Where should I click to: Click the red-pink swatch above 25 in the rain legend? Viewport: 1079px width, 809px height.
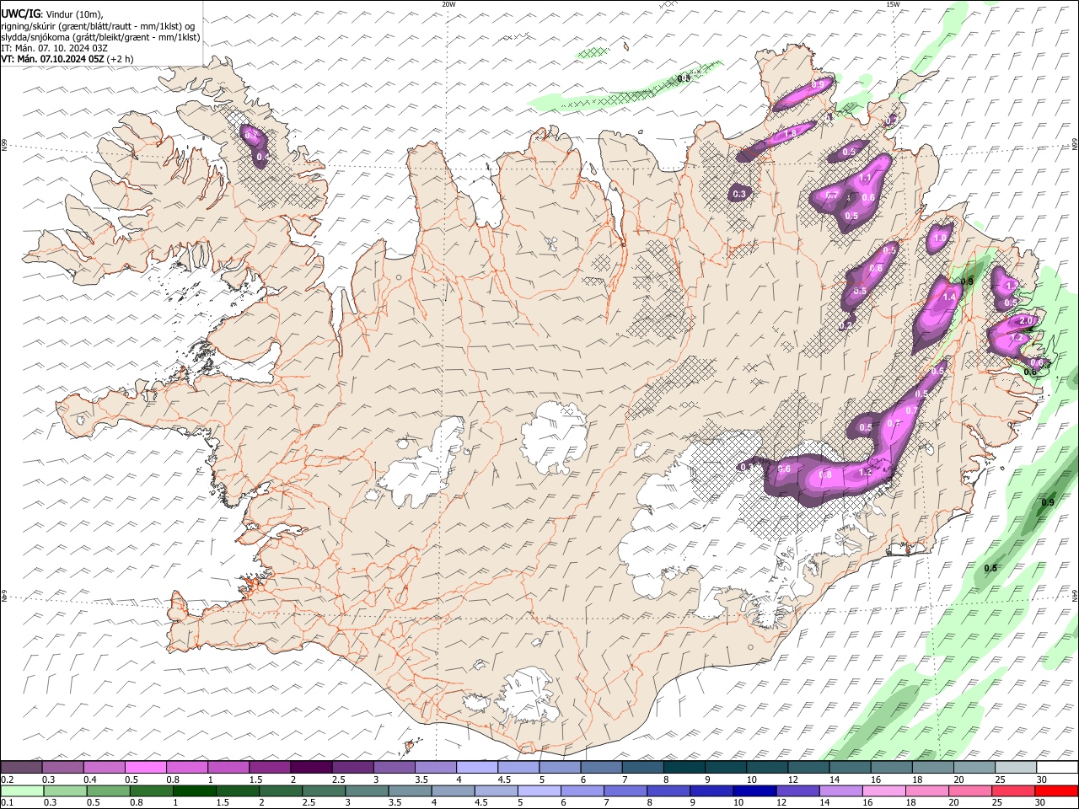tap(1014, 790)
